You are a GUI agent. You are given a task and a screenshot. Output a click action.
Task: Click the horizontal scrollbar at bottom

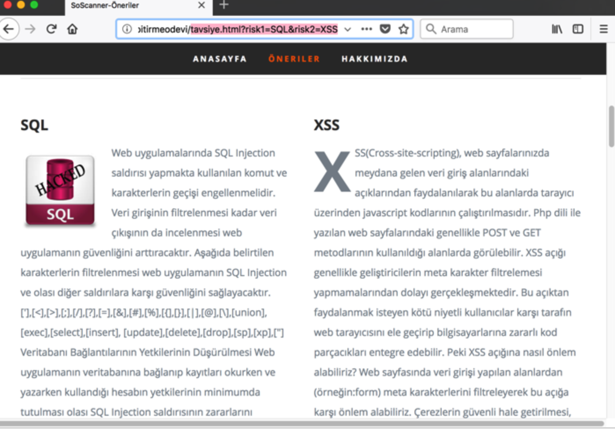[x=303, y=424]
